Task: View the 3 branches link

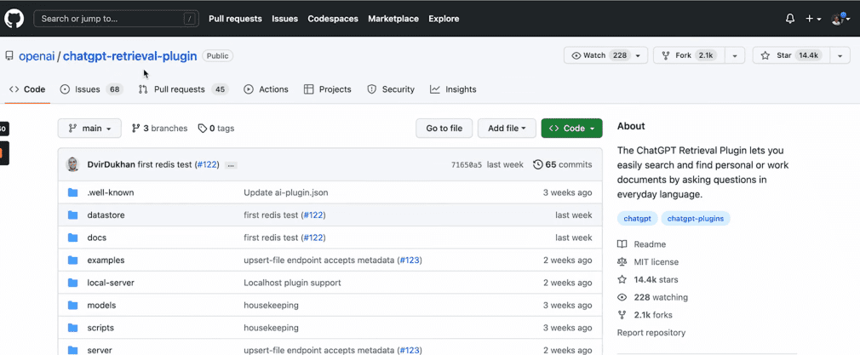Action: coord(159,129)
